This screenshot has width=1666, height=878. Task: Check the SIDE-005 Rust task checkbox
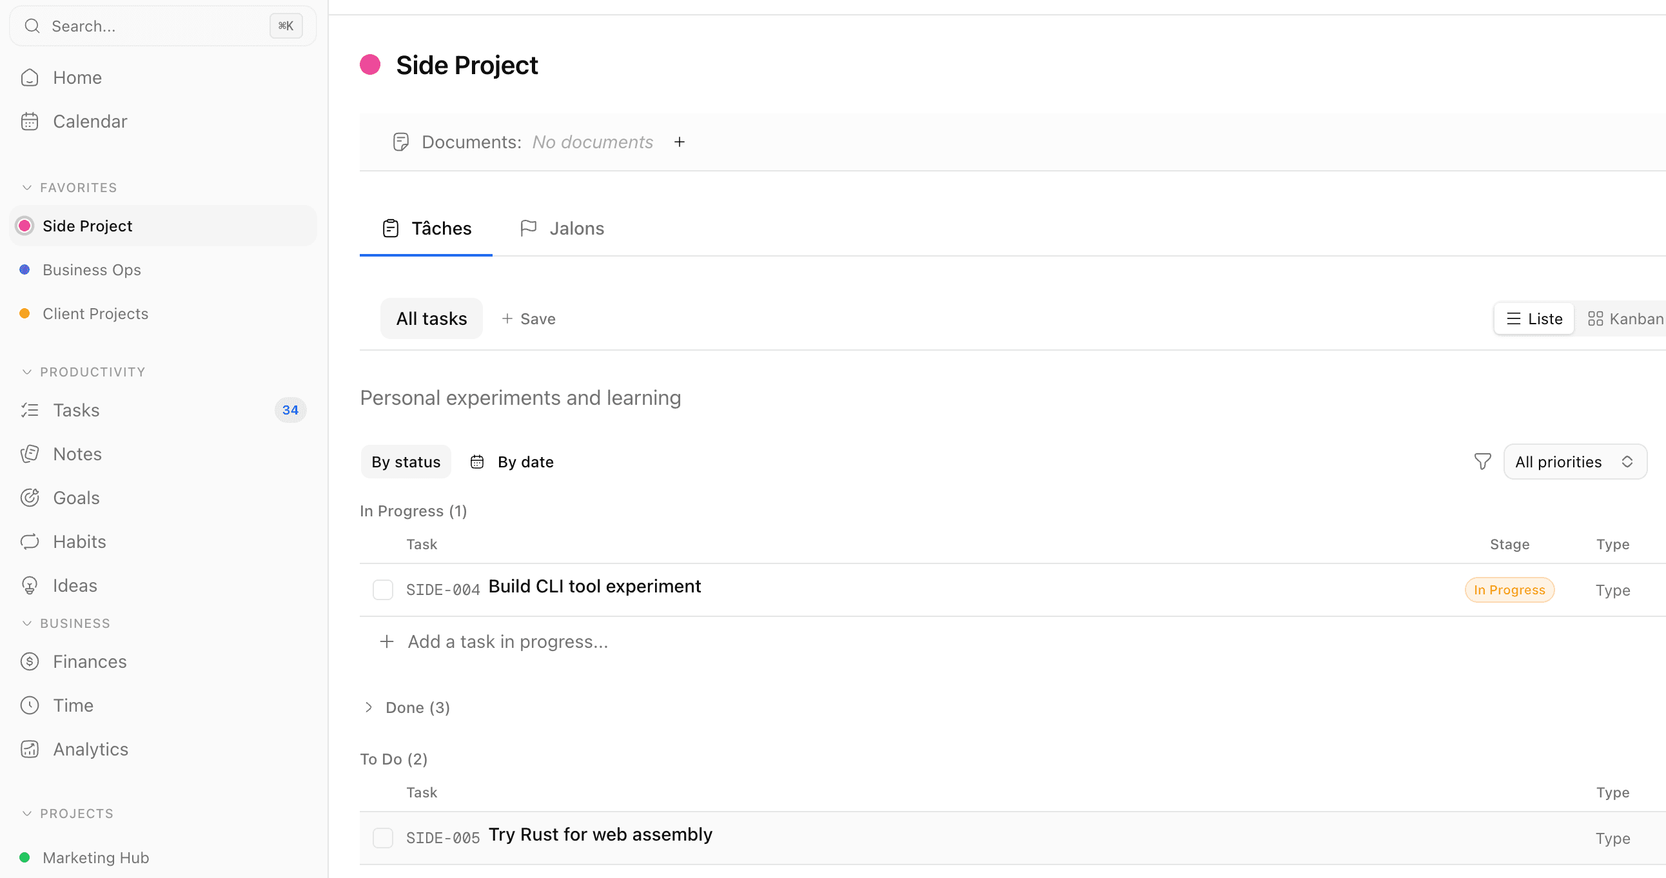point(383,837)
